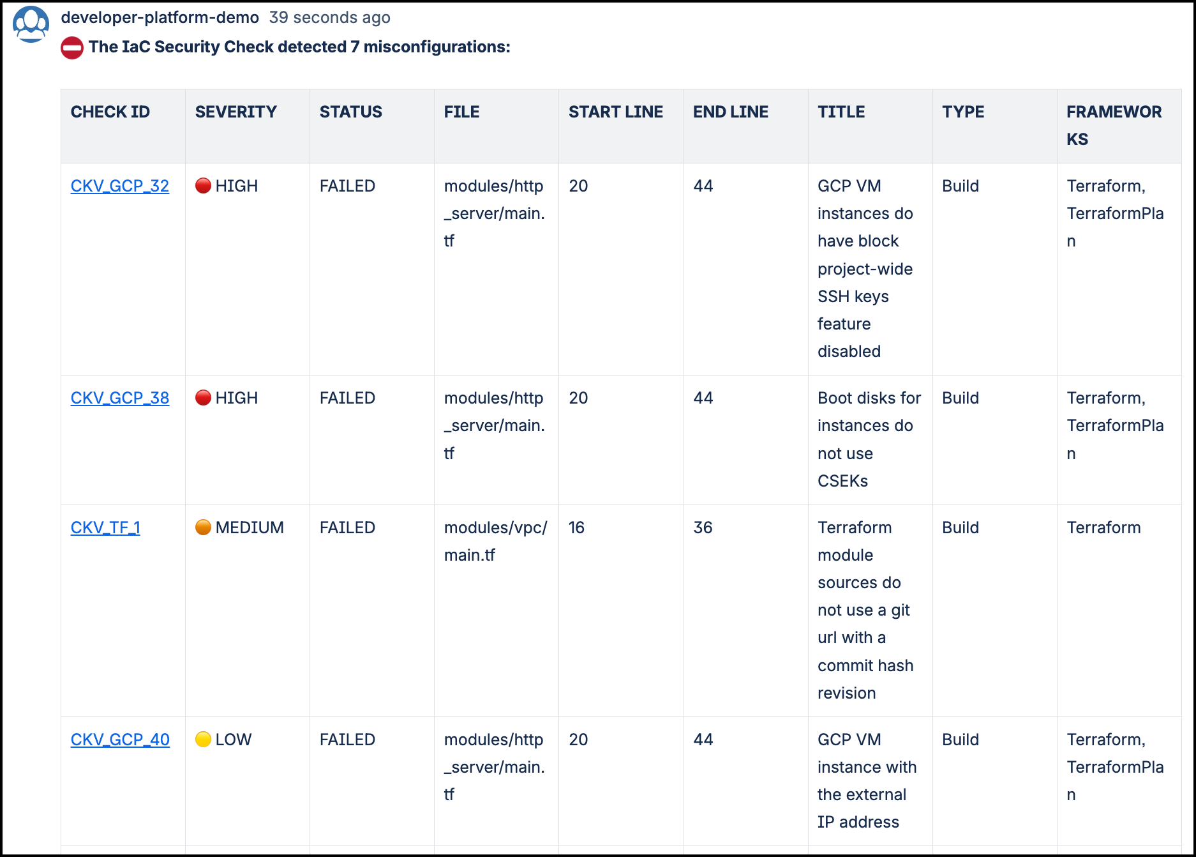Open the CKV_TF_1 check link

[105, 527]
